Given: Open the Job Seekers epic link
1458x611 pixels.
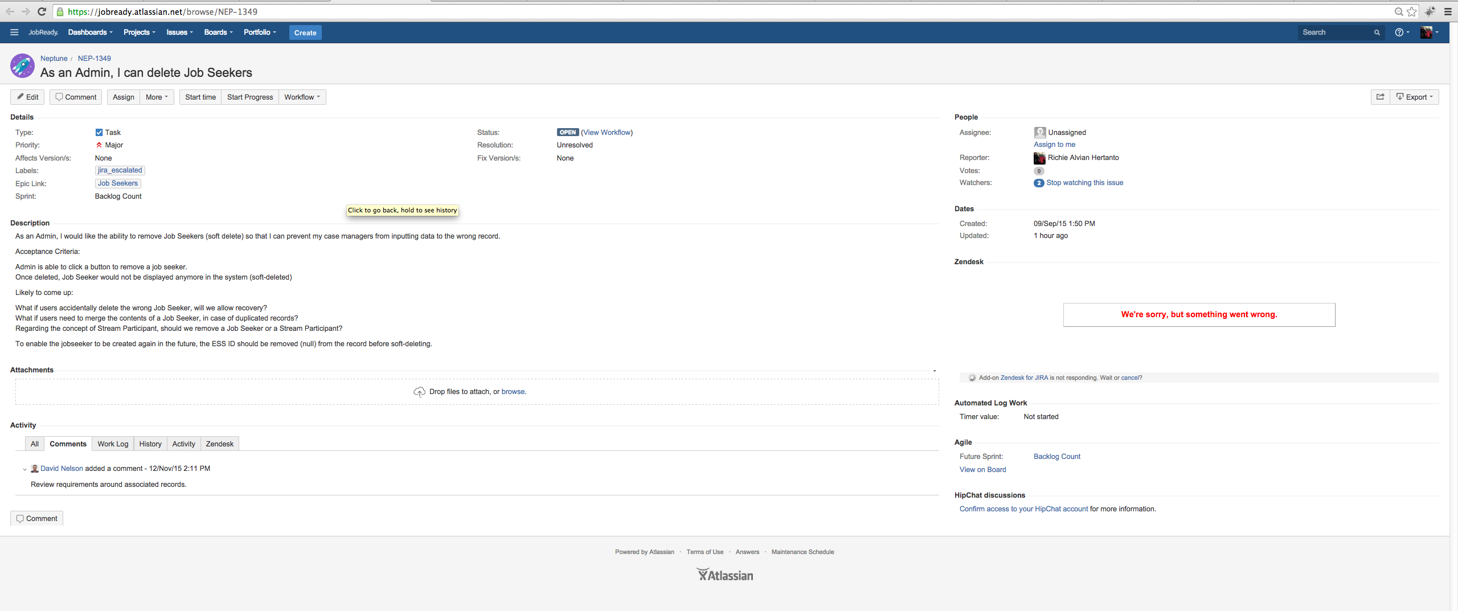Looking at the screenshot, I should pos(118,183).
